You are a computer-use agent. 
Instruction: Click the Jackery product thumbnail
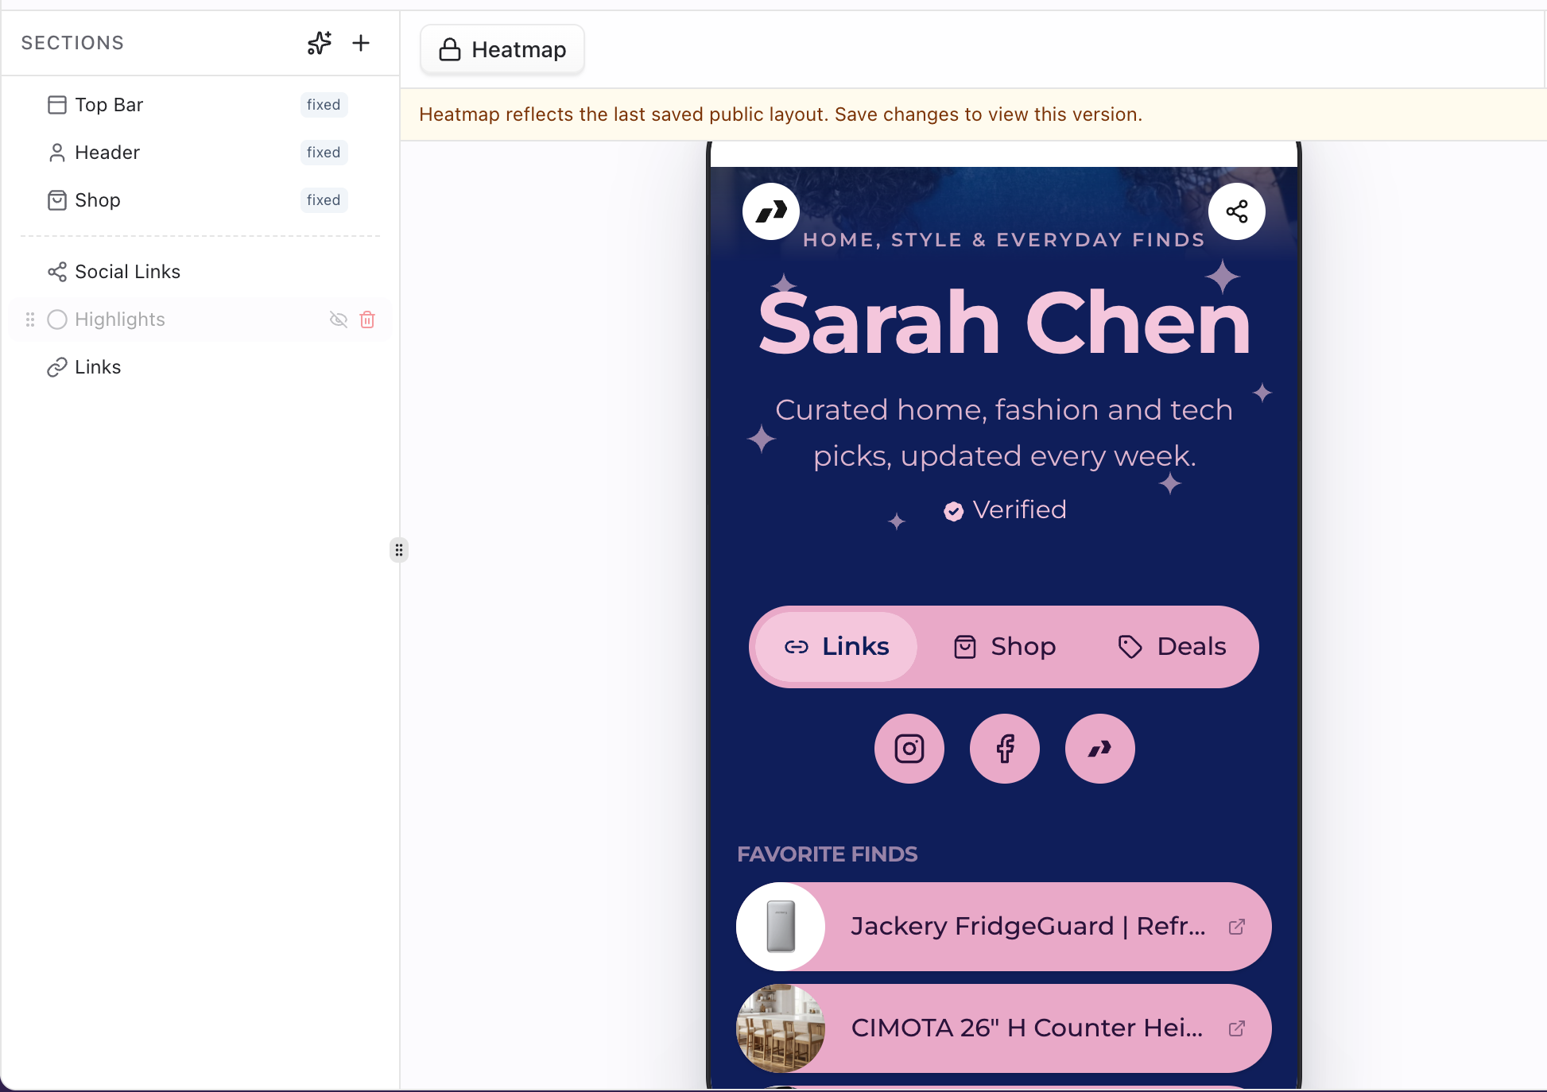[781, 927]
